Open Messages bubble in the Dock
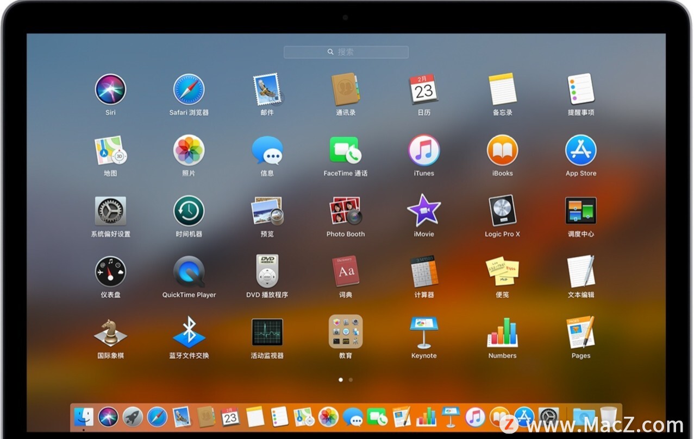Image resolution: width=694 pixels, height=439 pixels. coord(353,417)
